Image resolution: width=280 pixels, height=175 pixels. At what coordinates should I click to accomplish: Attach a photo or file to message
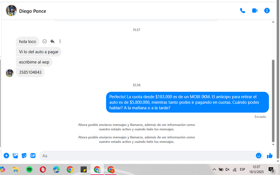tap(16, 156)
